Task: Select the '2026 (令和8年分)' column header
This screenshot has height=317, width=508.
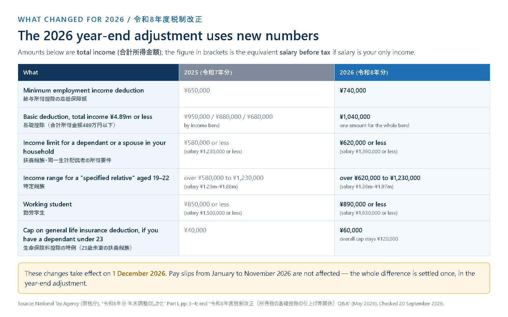Action: pyautogui.click(x=412, y=72)
